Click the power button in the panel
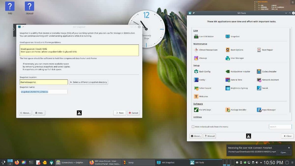Viewport: 295px width, 166px height. coord(287,163)
